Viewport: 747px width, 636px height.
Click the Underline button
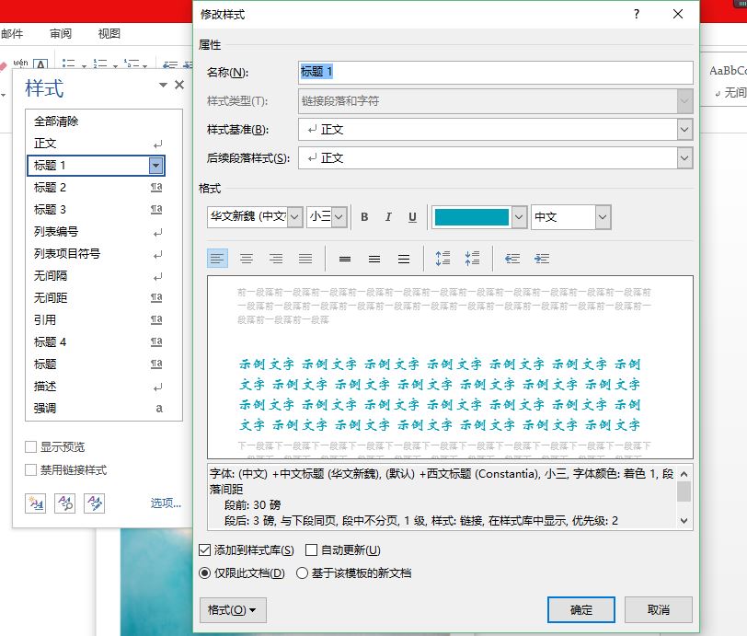coord(412,217)
